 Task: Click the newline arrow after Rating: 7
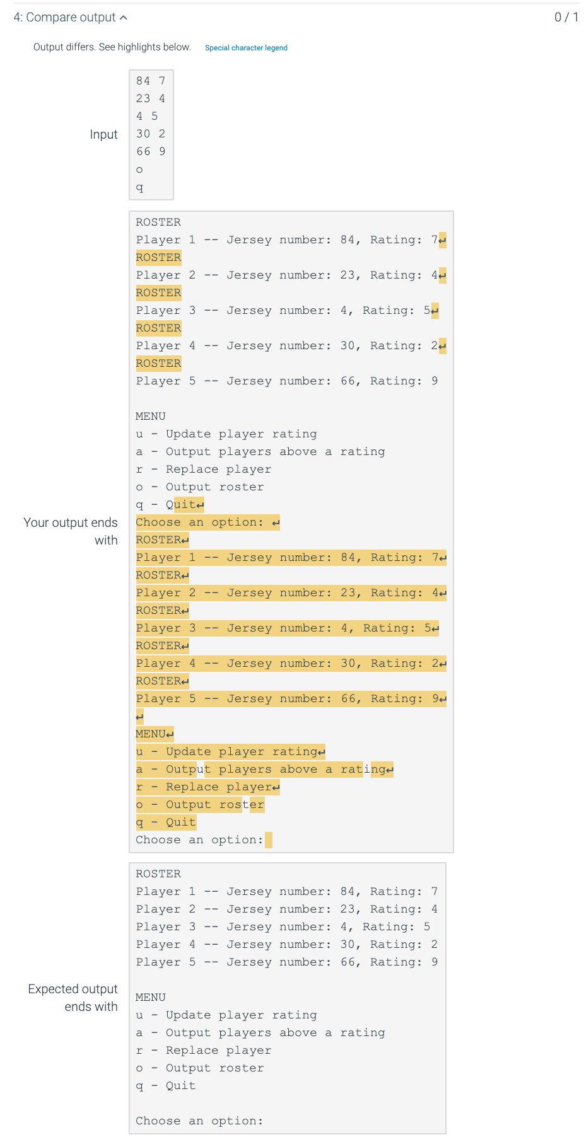443,239
